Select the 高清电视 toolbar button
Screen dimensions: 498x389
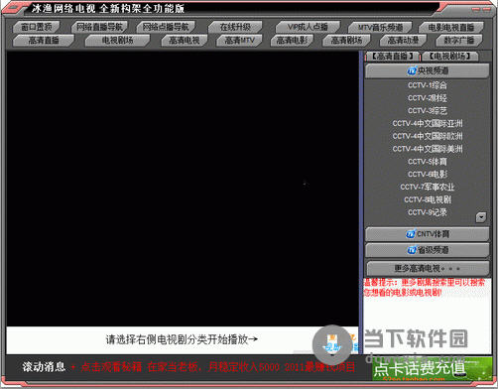[x=185, y=41]
